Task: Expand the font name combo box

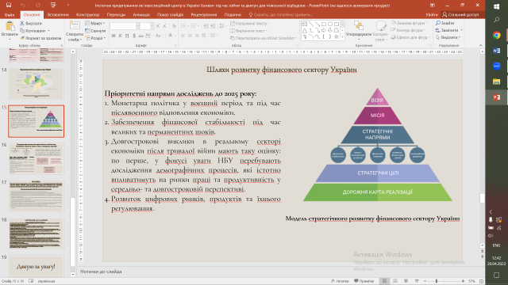Action: (x=137, y=26)
